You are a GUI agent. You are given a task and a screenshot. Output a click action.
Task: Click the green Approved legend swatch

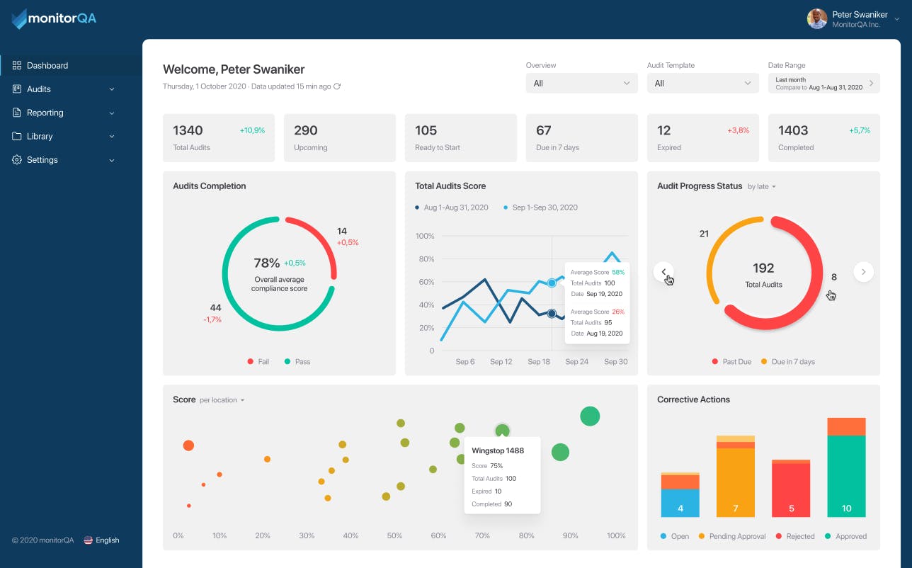click(x=829, y=536)
